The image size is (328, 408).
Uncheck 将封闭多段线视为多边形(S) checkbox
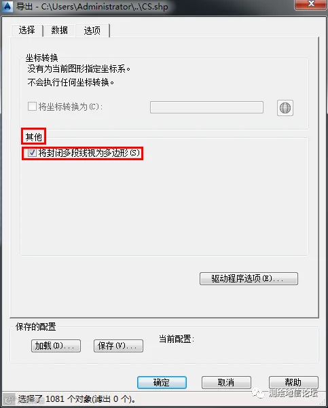click(32, 153)
